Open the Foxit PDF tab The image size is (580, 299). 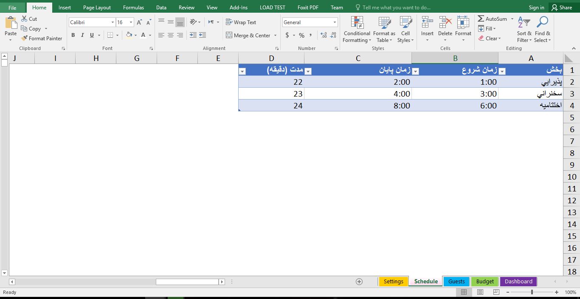(308, 8)
